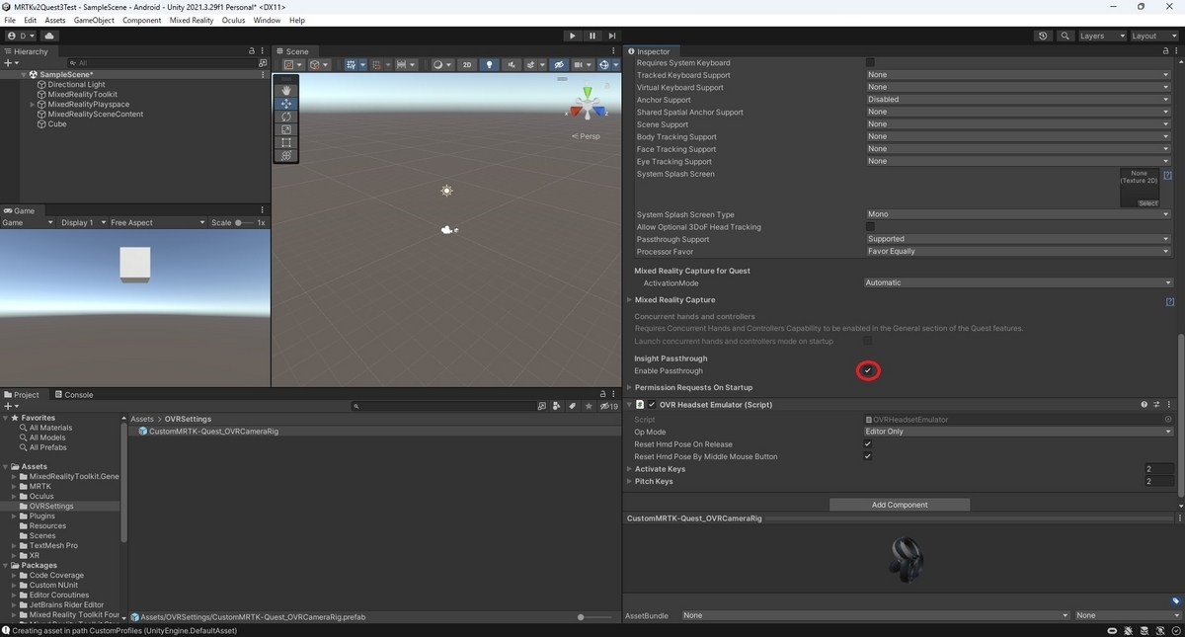
Task: Click the Play button
Action: pos(572,36)
